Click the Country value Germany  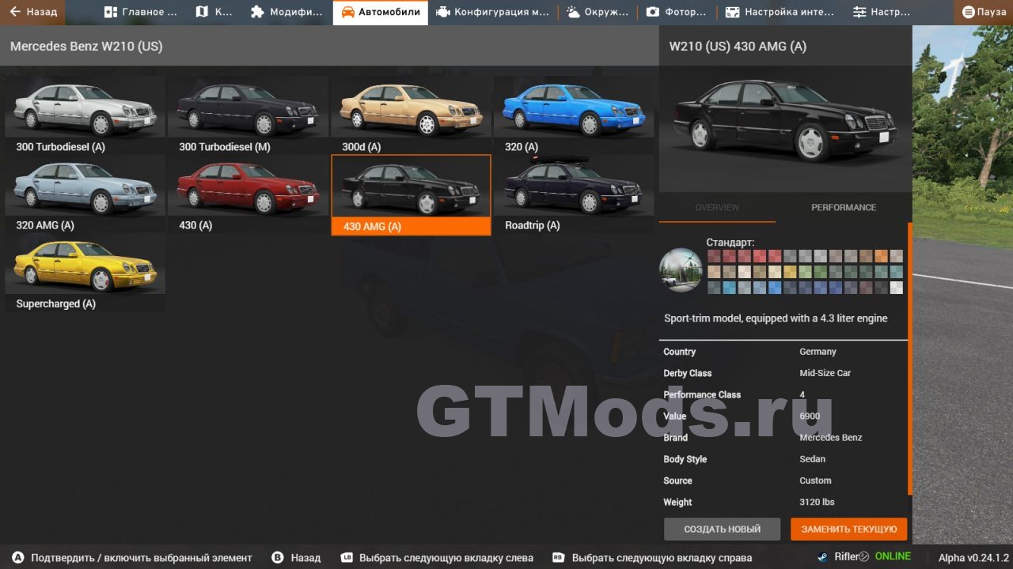[818, 352]
